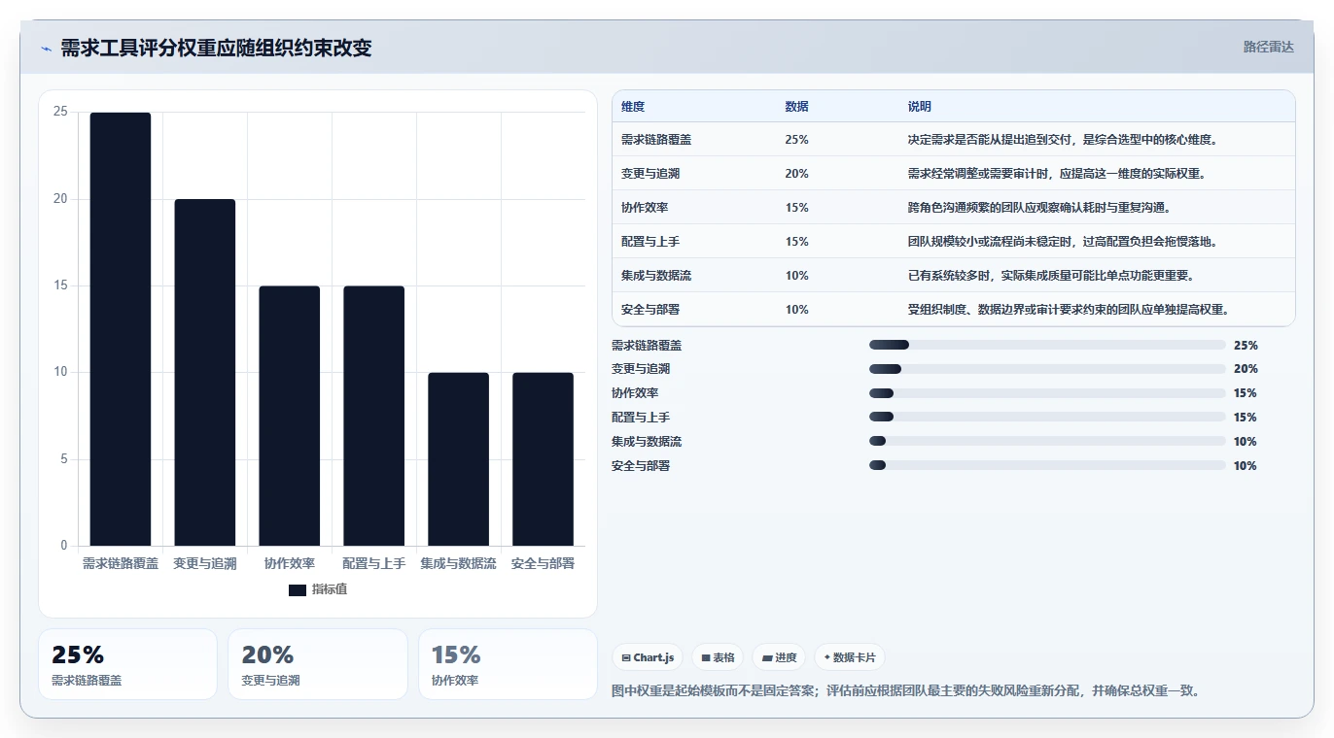Viewport: 1334px width, 738px height.
Task: Click the 配置与上手 x-axis label
Action: coord(374,563)
